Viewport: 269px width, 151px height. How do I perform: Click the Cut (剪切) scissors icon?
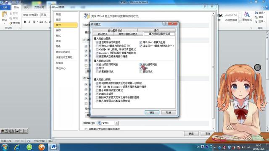coord(11,13)
